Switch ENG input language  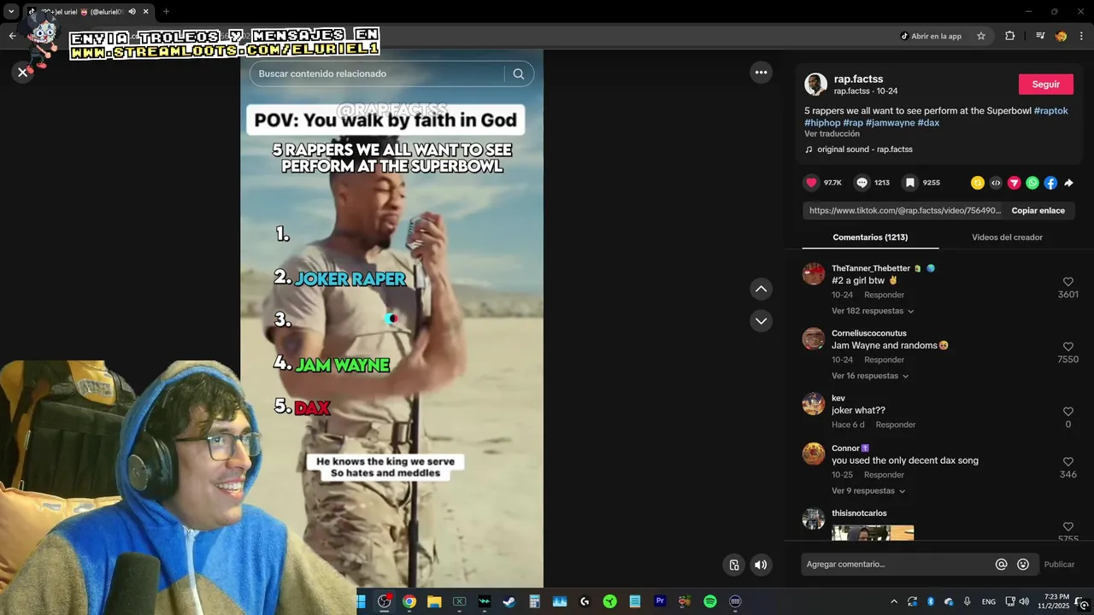tap(988, 601)
